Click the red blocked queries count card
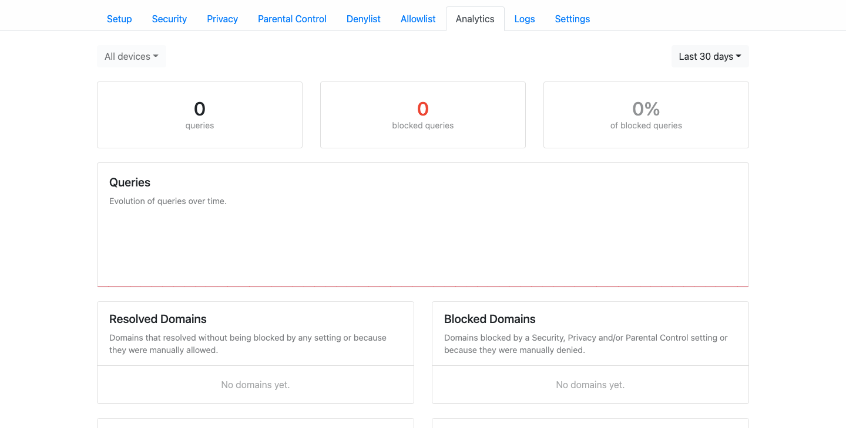 [423, 115]
